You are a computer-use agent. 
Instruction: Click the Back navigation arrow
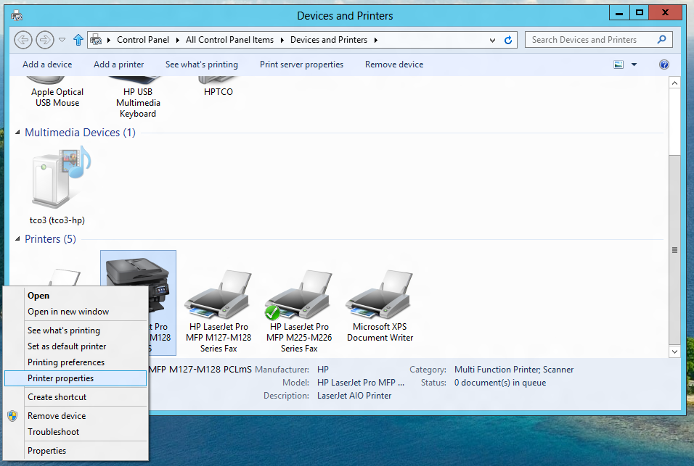point(23,40)
